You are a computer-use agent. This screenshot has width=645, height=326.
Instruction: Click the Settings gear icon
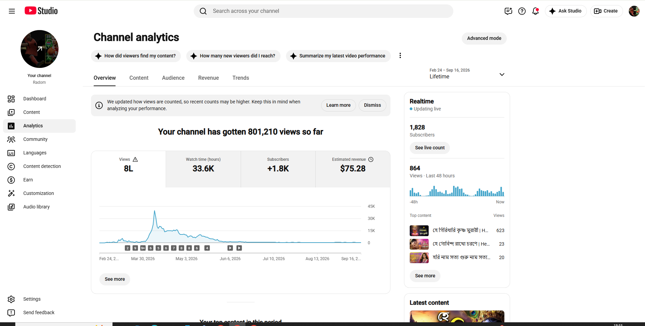11,299
